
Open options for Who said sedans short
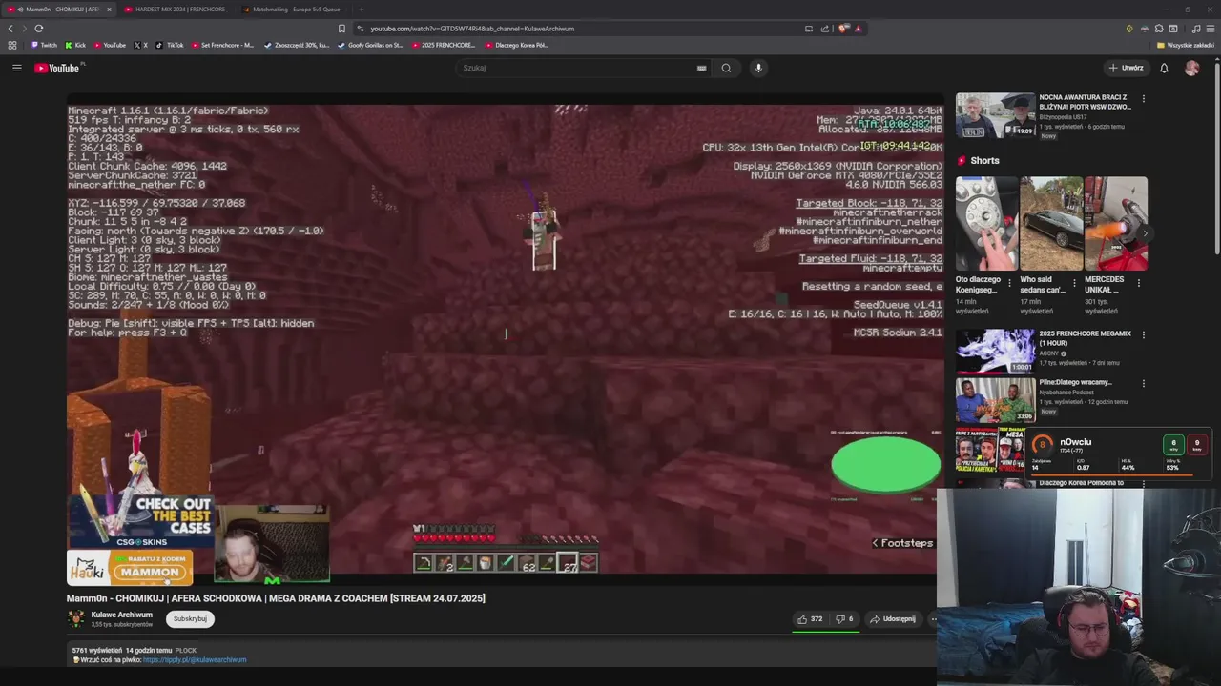tap(1074, 283)
